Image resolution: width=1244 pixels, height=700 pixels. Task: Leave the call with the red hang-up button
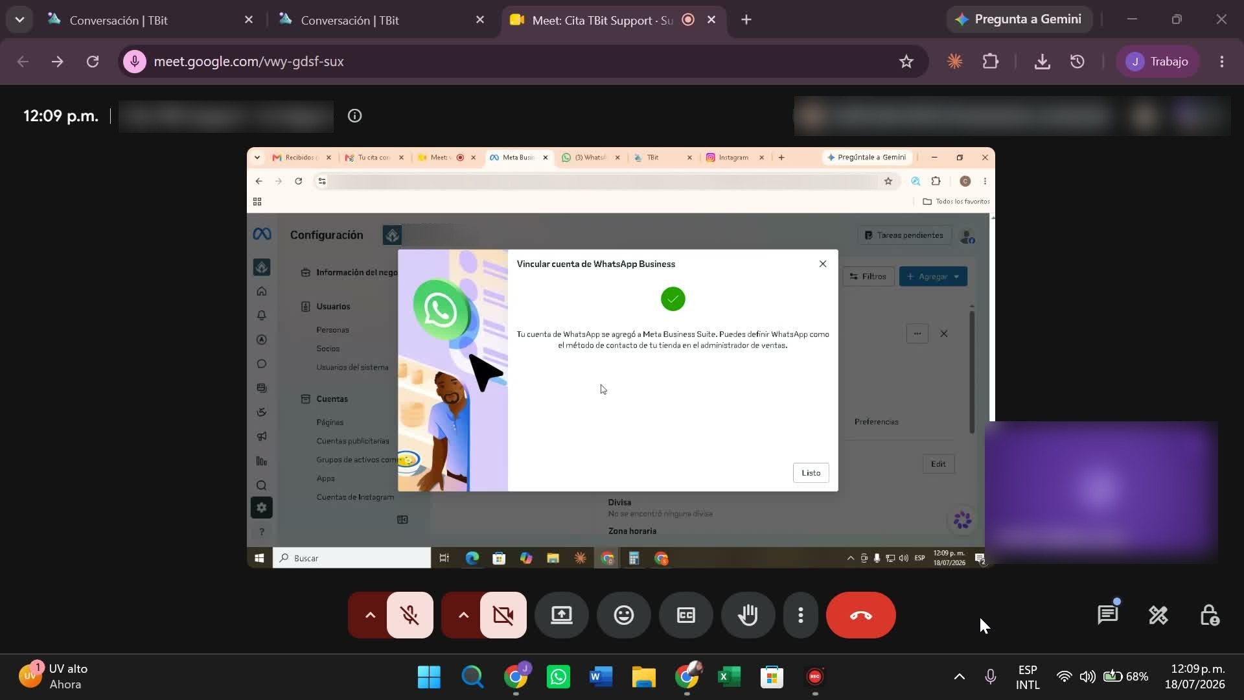point(860,615)
